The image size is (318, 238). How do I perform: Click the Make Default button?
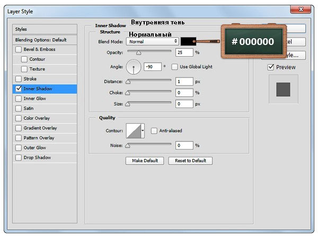(145, 161)
